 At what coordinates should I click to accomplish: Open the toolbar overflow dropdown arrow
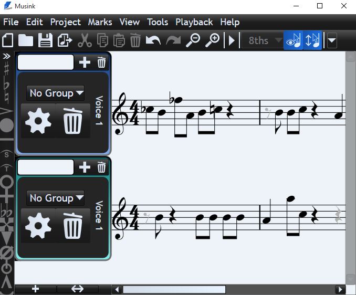332,40
